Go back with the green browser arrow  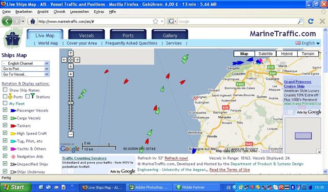7,22
